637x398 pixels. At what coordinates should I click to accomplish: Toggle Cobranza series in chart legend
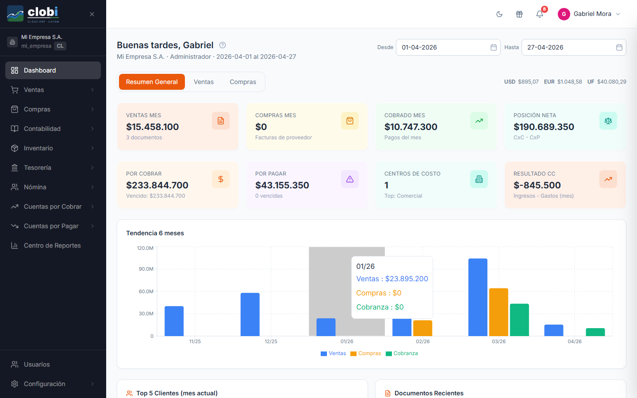pyautogui.click(x=402, y=353)
